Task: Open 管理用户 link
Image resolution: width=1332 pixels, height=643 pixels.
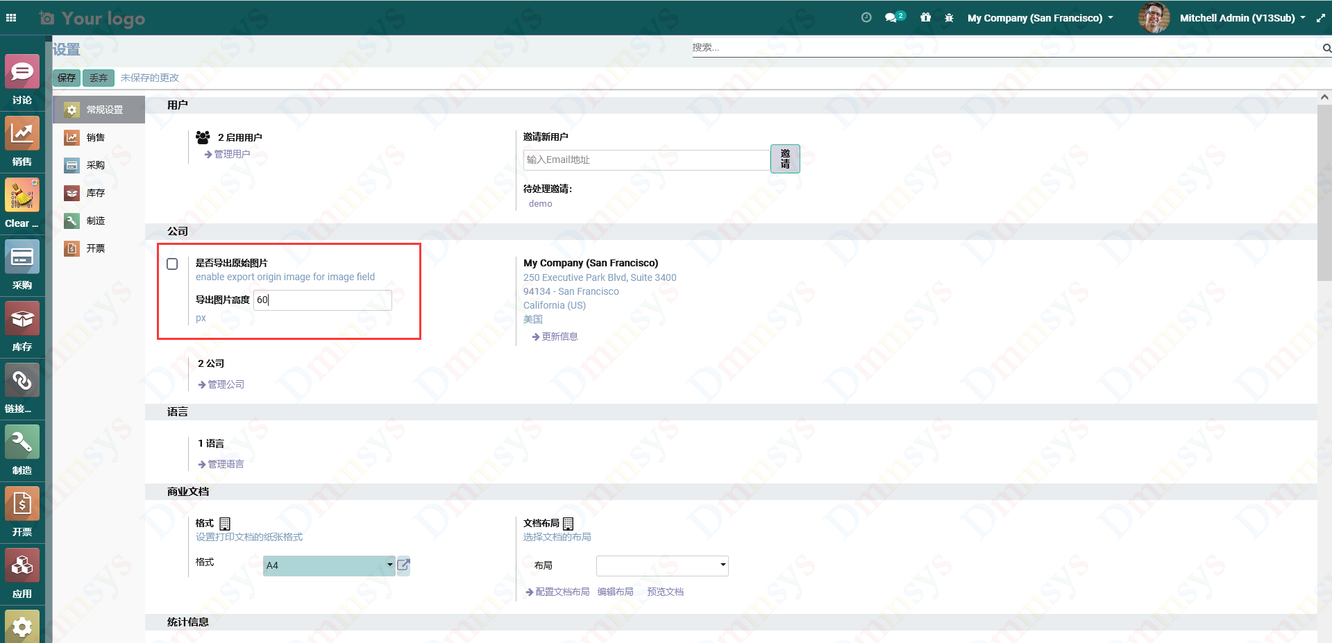Action: (227, 154)
